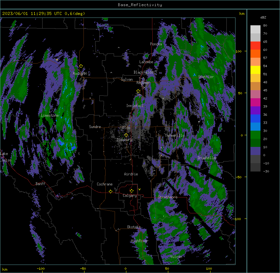Screen dimensions: 280x273
Task: Click the Limestone label
Action: [x=50, y=115]
